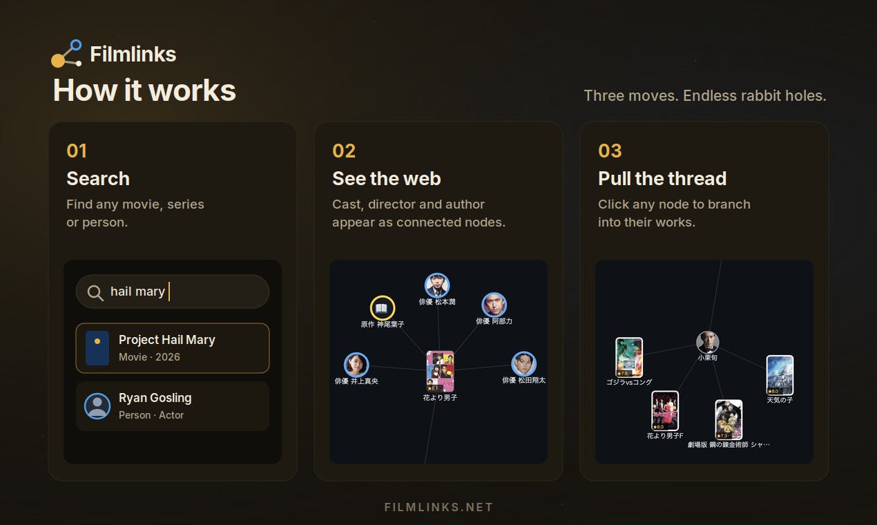Click the 俳優 阿部力 label
The height and width of the screenshot is (525, 877).
coord(494,321)
